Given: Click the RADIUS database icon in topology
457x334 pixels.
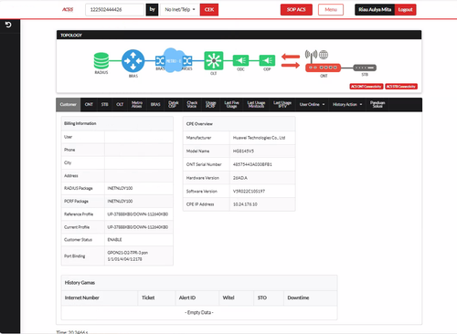Looking at the screenshot, I should click(x=101, y=61).
